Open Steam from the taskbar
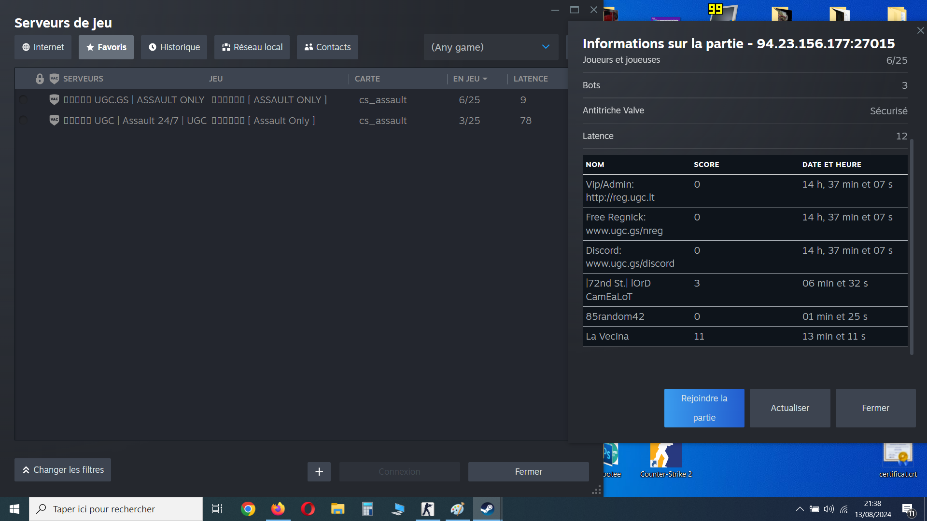The width and height of the screenshot is (927, 521). (x=487, y=509)
